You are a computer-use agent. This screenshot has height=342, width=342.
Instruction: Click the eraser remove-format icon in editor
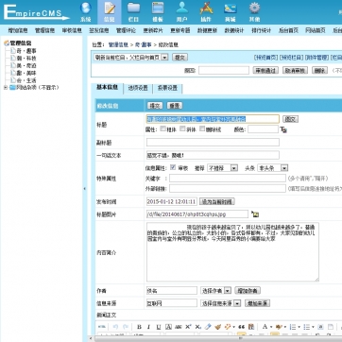point(208,327)
